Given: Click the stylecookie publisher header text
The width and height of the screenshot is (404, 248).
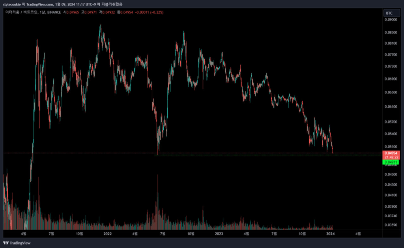Looking at the screenshot, I should tap(12, 4).
